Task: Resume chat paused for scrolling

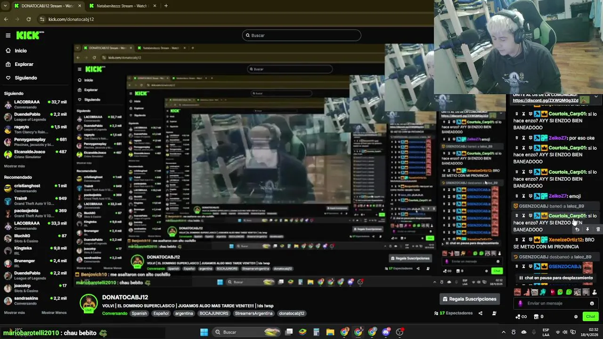Action: click(x=556, y=278)
